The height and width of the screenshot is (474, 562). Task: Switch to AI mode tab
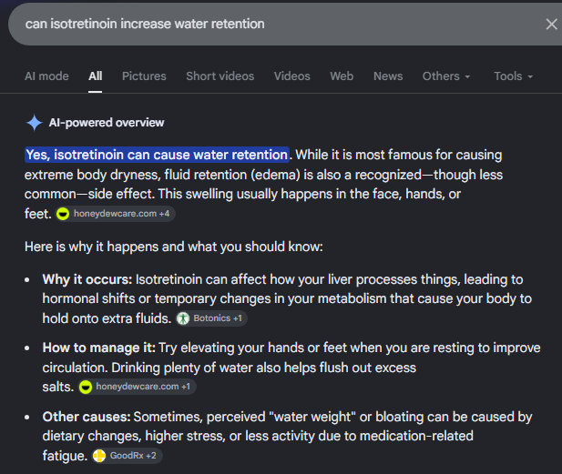click(x=46, y=76)
